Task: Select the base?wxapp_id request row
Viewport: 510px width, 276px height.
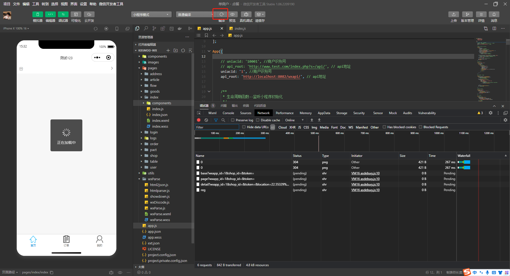Action: [x=326, y=173]
